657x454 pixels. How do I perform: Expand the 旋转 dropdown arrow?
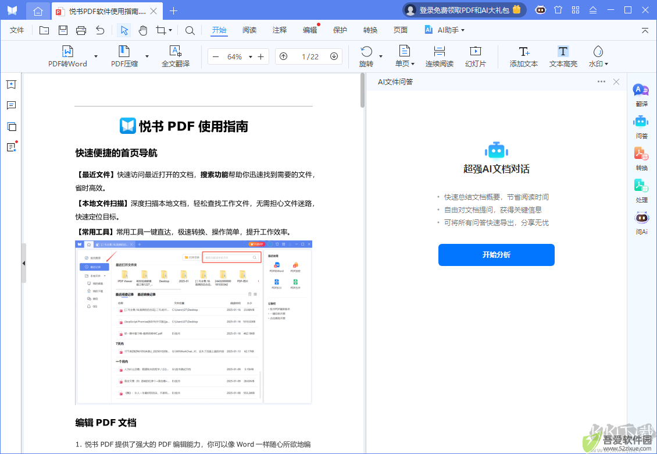pyautogui.click(x=380, y=56)
